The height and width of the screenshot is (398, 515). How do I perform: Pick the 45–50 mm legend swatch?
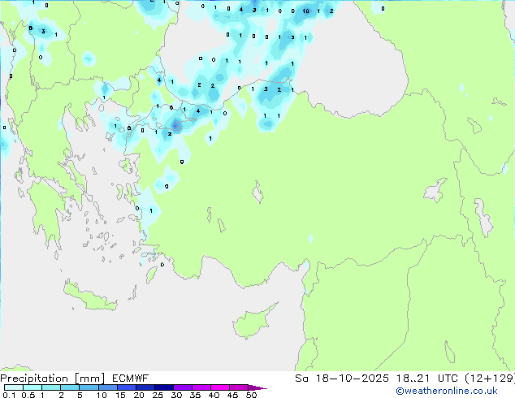tap(239, 387)
